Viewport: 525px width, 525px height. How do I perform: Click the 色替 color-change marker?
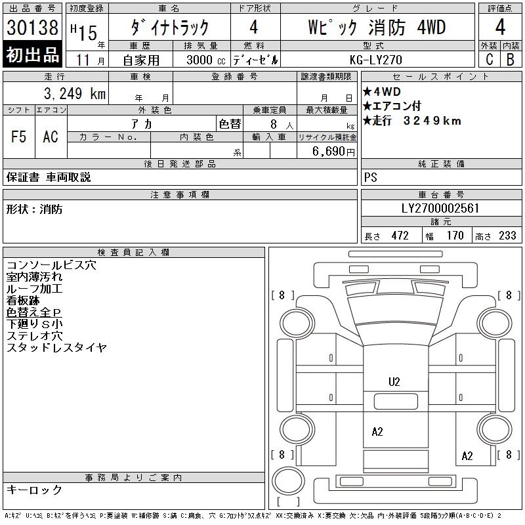pos(230,124)
